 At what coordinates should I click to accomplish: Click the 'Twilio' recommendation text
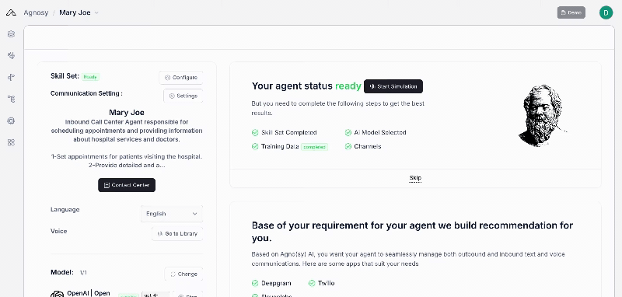tap(326, 283)
